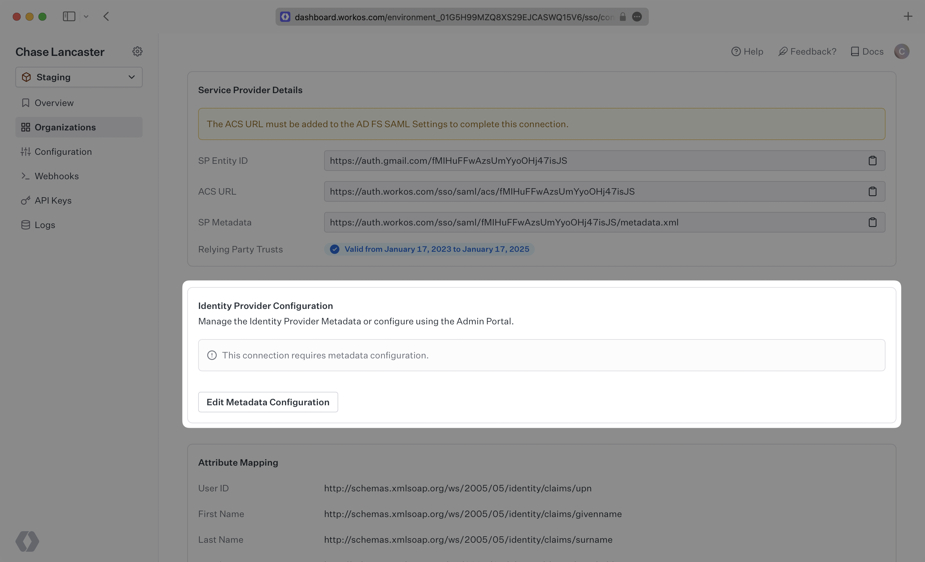Click the WorkOS logo in bottom corner
The image size is (925, 562).
pyautogui.click(x=27, y=541)
